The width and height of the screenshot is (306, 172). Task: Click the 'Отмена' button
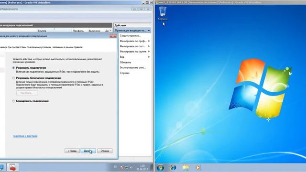pos(105,151)
